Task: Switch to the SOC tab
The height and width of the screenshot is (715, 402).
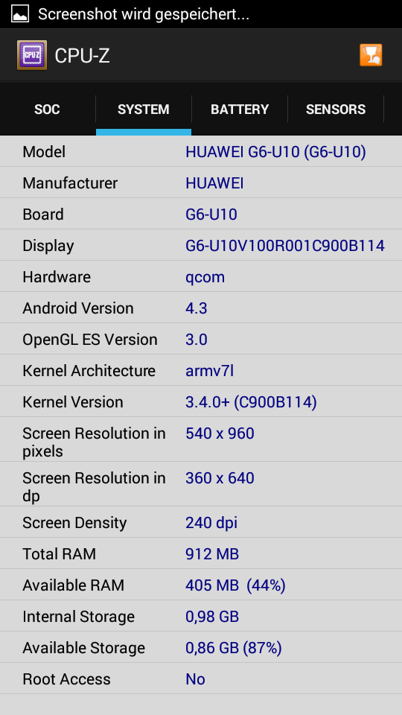Action: coord(48,109)
